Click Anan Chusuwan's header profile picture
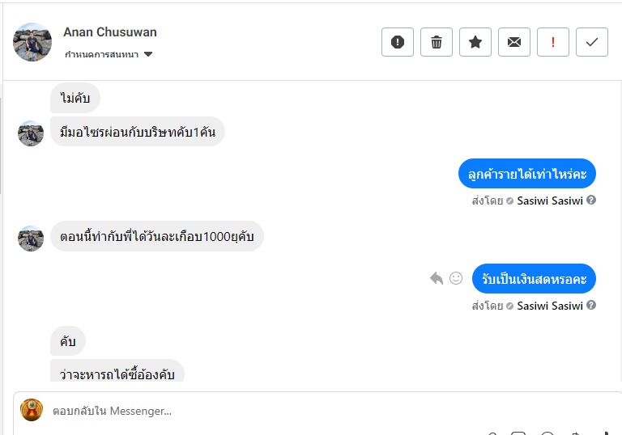The width and height of the screenshot is (622, 435). click(x=32, y=42)
